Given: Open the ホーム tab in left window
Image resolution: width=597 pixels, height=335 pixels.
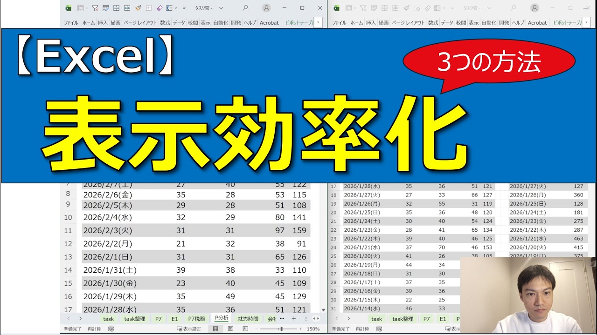Looking at the screenshot, I should (89, 22).
